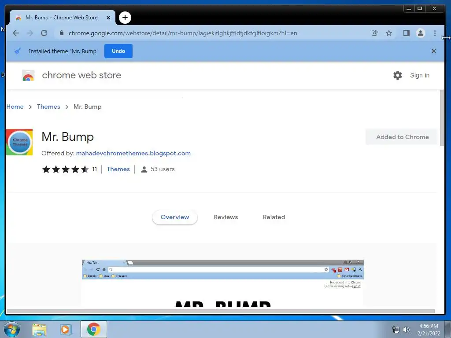Open the Chrome profile avatar icon
451x338 pixels.
click(x=421, y=33)
